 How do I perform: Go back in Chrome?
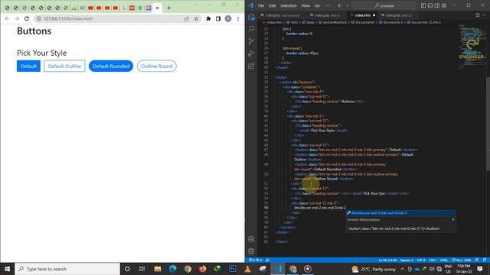7,18
